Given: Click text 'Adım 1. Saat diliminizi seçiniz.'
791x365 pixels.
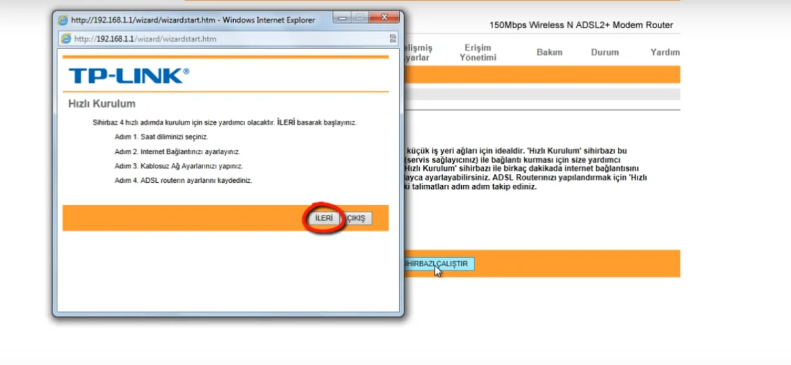Looking at the screenshot, I should 161,137.
